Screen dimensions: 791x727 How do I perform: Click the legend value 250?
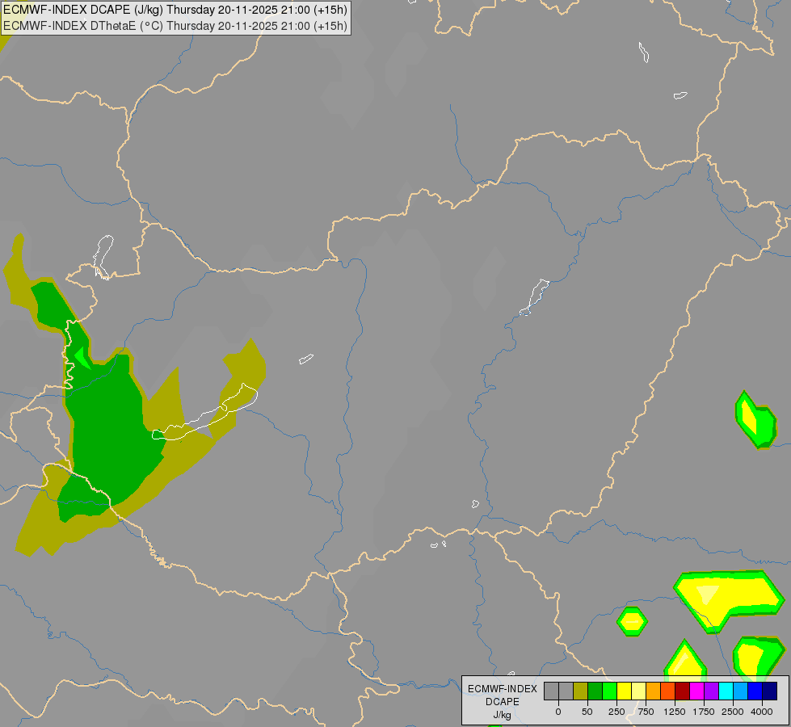pos(616,712)
